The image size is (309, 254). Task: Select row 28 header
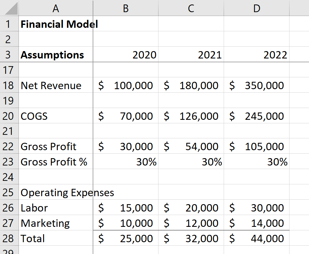[x=9, y=238]
